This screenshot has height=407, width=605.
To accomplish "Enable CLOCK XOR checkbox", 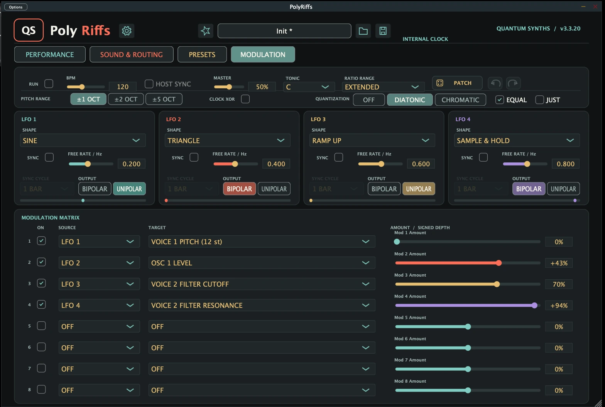I will pos(245,99).
